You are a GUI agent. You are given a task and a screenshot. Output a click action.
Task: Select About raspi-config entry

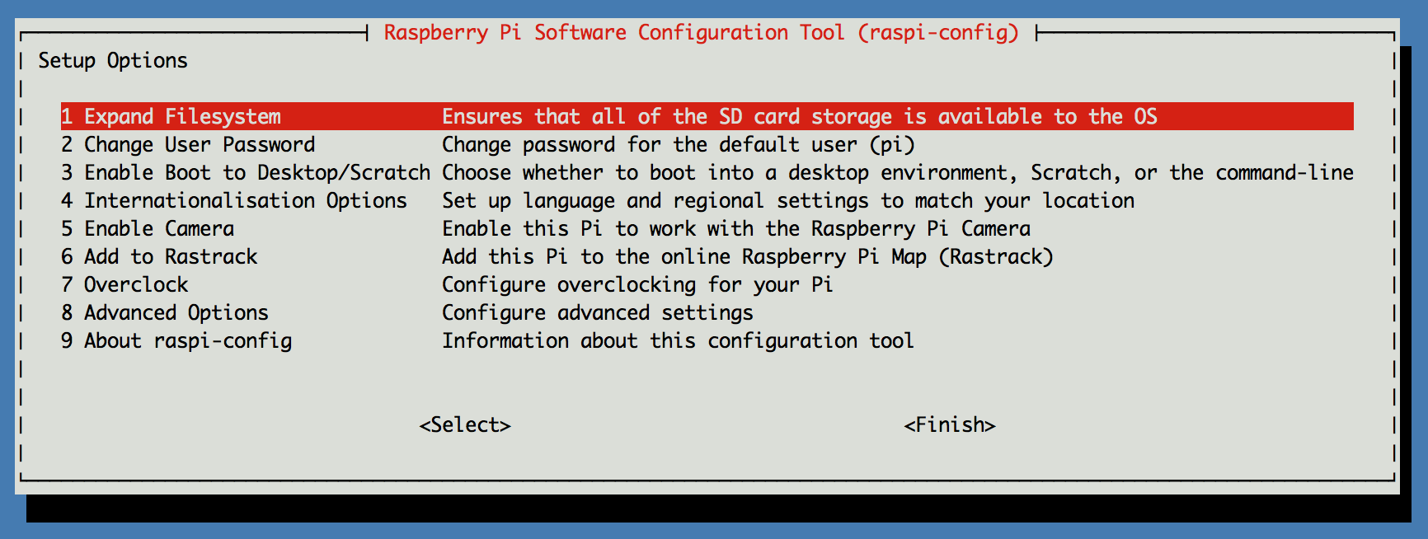[707, 340]
